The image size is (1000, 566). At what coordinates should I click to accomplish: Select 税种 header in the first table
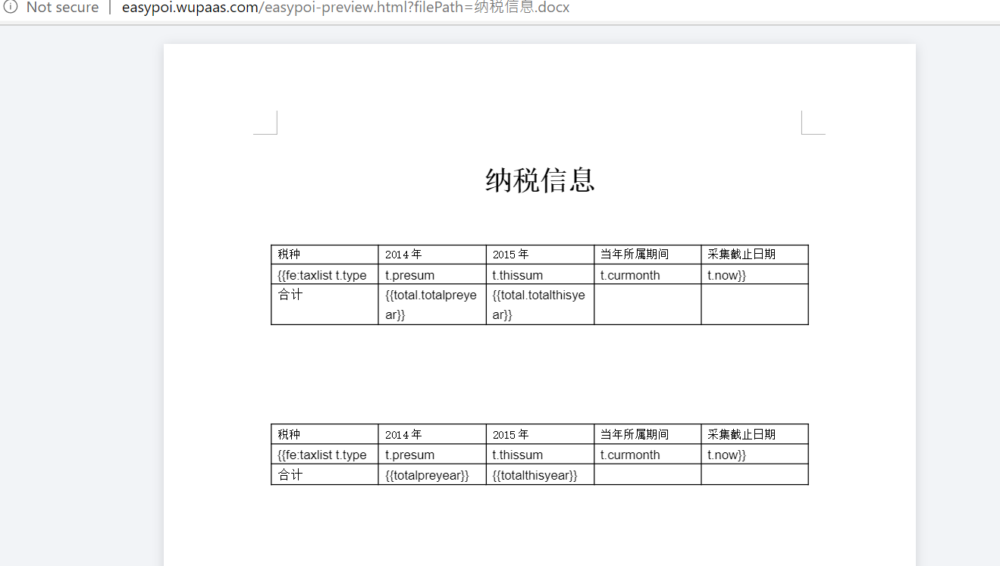click(x=289, y=255)
